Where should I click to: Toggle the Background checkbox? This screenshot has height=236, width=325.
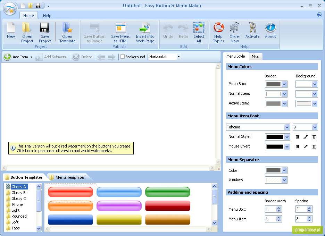(123, 57)
